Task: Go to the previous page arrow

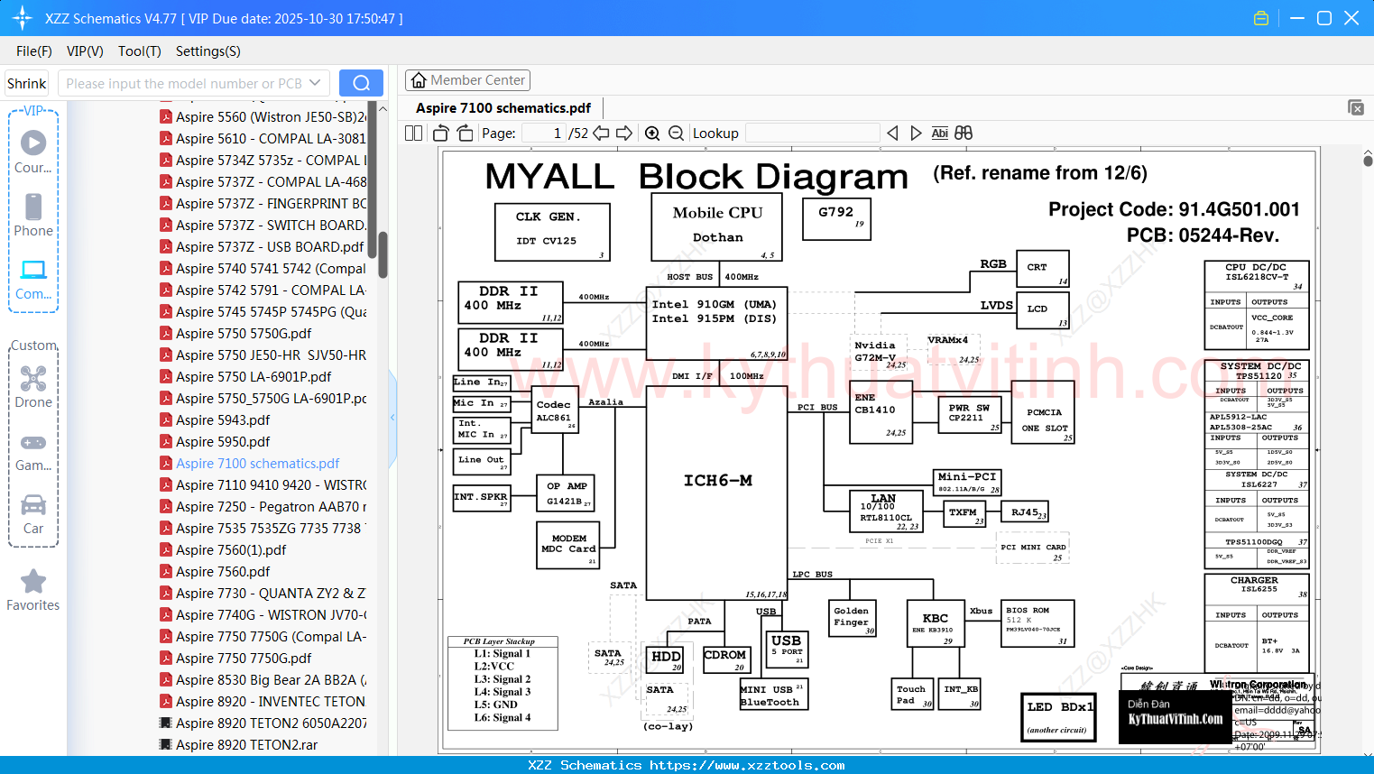Action: coord(601,134)
